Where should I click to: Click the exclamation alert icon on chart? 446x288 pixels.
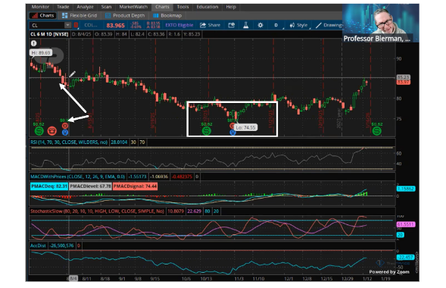(34, 43)
